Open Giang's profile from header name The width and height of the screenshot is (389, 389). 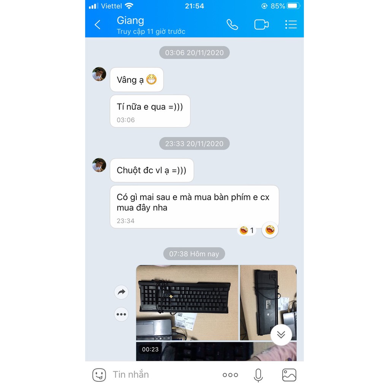131,21
